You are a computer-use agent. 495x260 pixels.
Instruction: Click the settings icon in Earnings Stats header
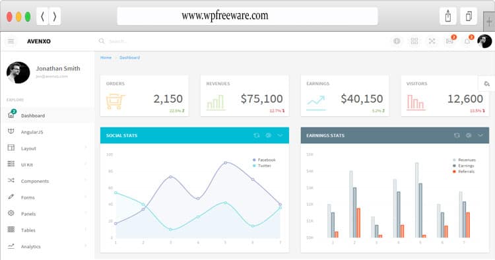(x=469, y=135)
